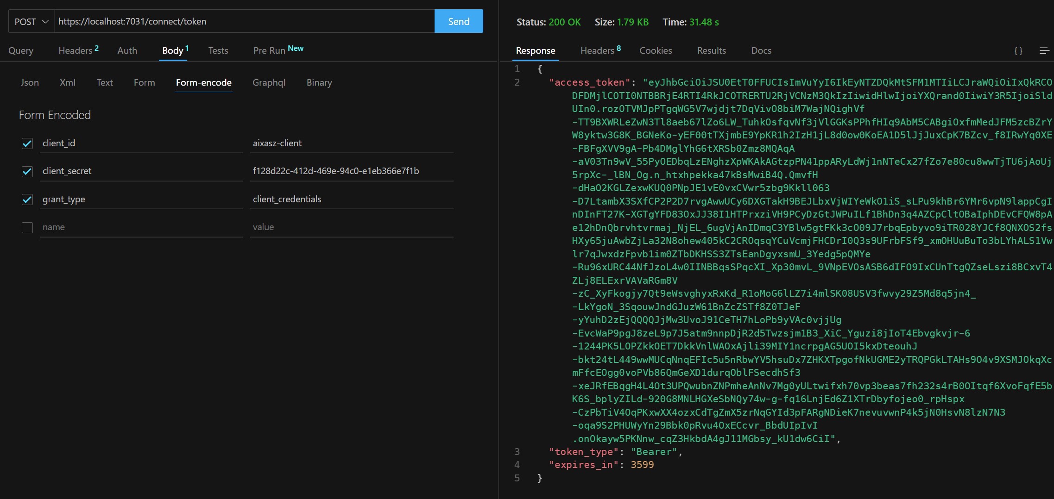
Task: Open the Results tab
Action: pos(712,50)
